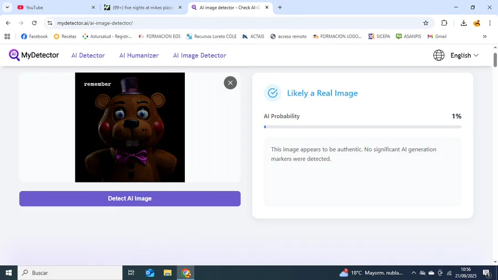Viewport: 498px width, 280px height.
Task: Open Chrome three-dot menu
Action: point(490,23)
